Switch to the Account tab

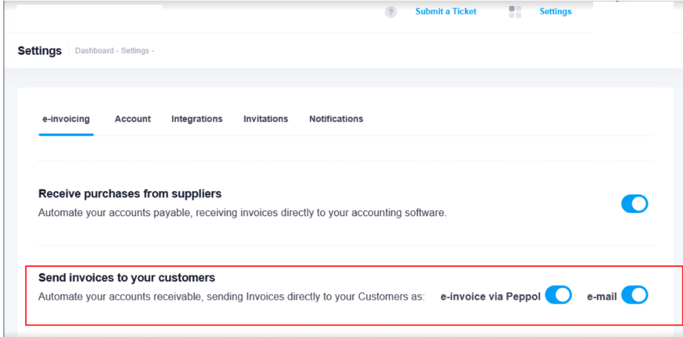(133, 119)
